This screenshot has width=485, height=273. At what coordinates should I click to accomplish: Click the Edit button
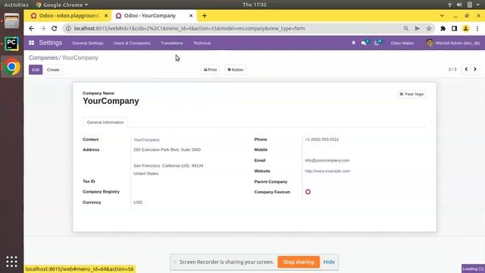(x=36, y=70)
